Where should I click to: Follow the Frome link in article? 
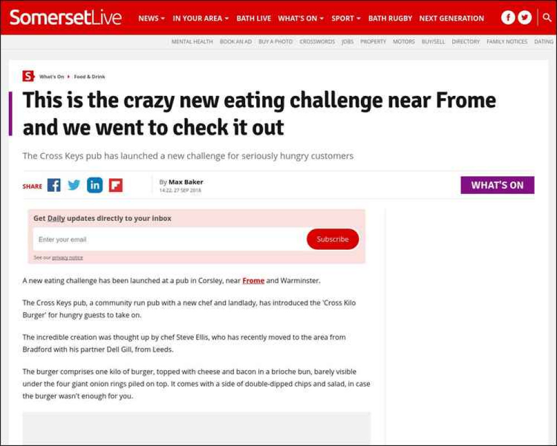tap(253, 280)
